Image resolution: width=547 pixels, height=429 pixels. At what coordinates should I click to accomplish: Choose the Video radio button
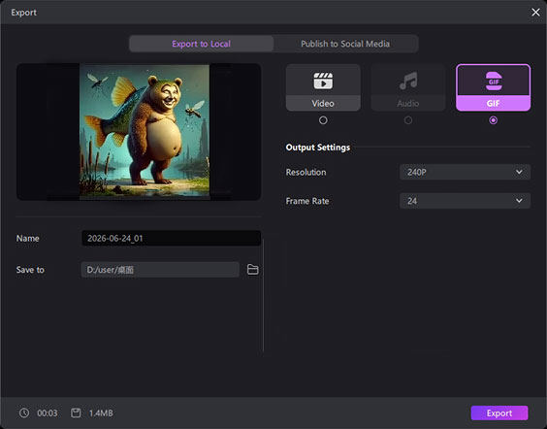tap(323, 120)
